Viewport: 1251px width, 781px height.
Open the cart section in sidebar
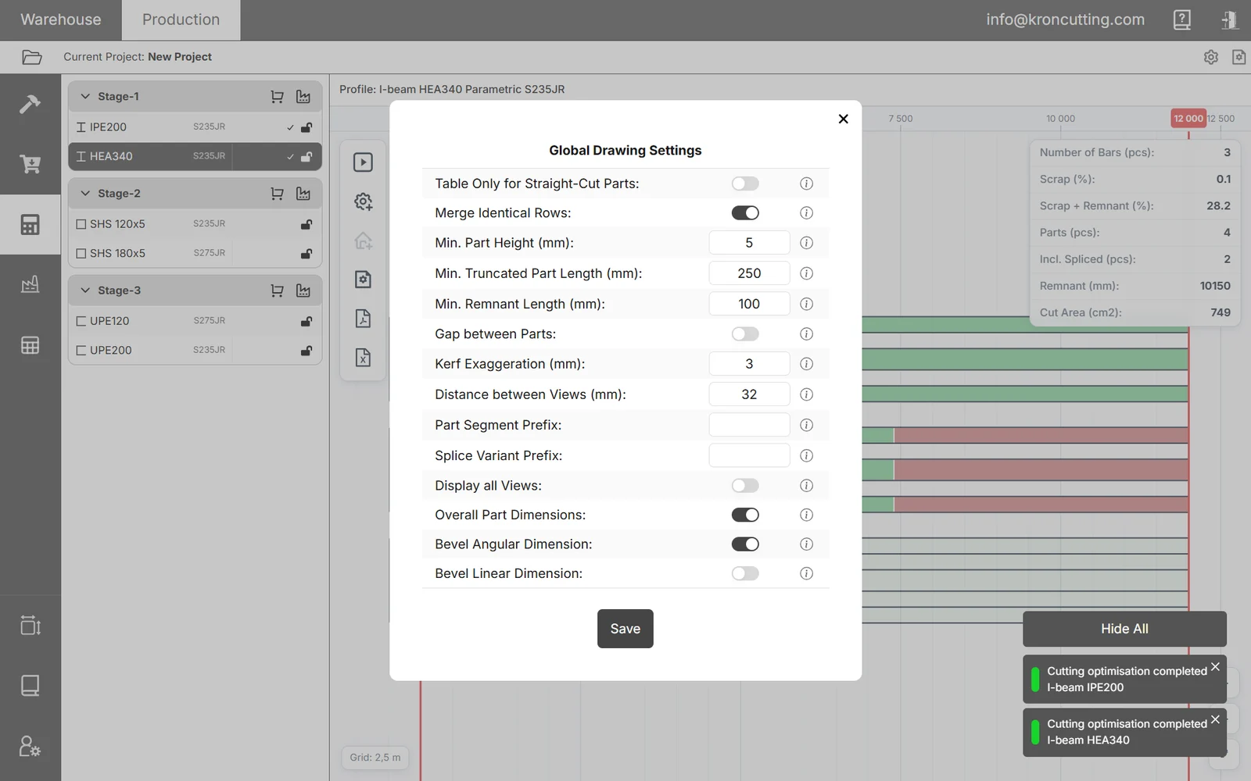click(x=30, y=164)
